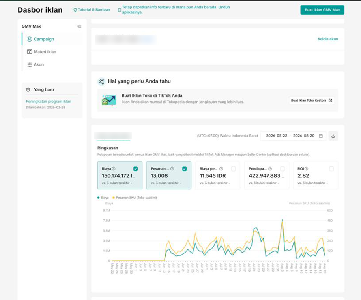Click the info icon beside ROI
Image resolution: width=361 pixels, height=300 pixels.
(307, 168)
